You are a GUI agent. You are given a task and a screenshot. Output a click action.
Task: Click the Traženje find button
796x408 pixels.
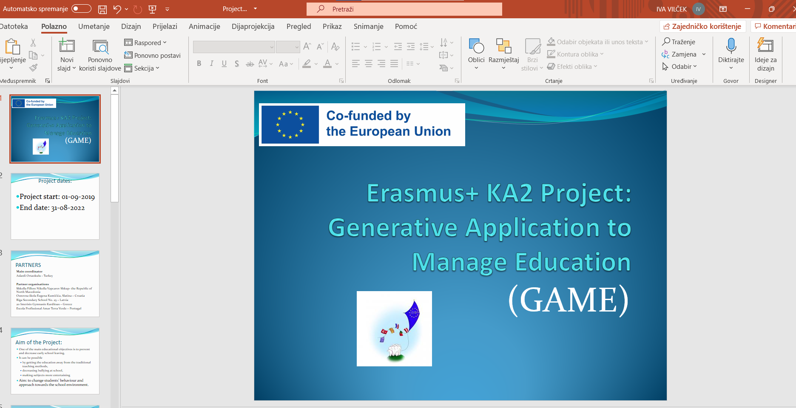point(679,42)
